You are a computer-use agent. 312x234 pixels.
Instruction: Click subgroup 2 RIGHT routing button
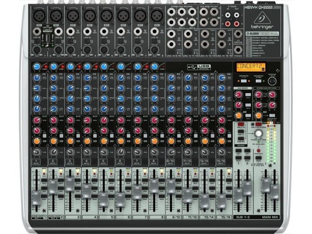247,158
